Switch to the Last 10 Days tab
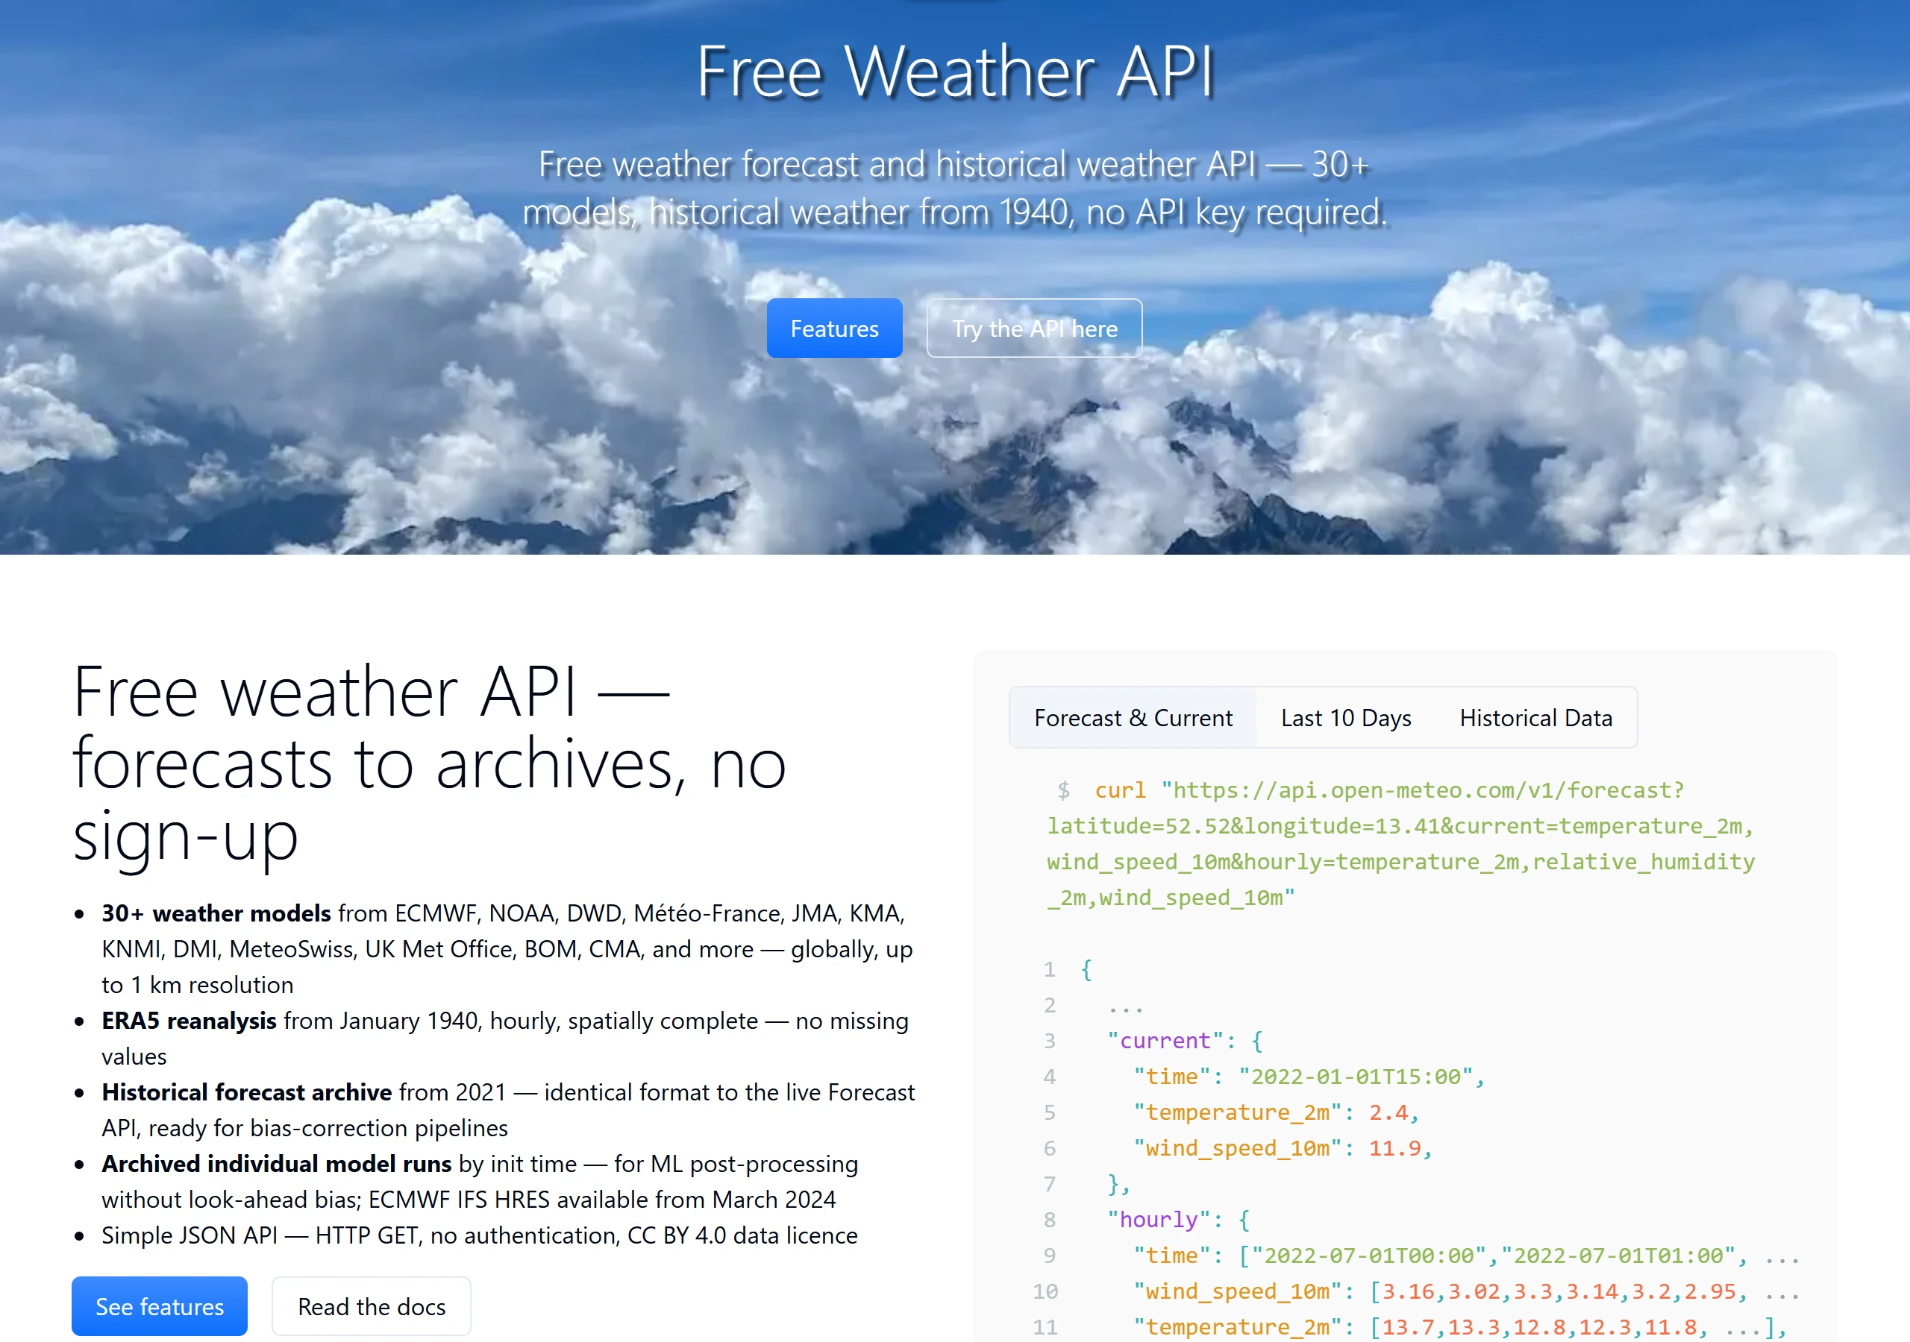Screen dimensions: 1910x1342 [x=1345, y=717]
